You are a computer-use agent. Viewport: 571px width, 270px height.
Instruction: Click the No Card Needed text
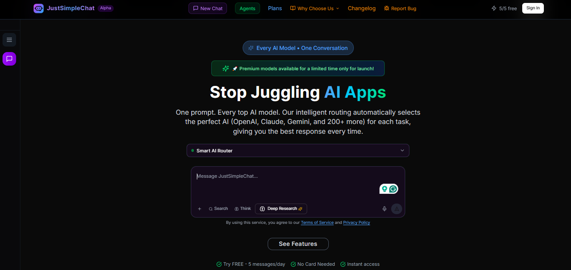[316, 264]
